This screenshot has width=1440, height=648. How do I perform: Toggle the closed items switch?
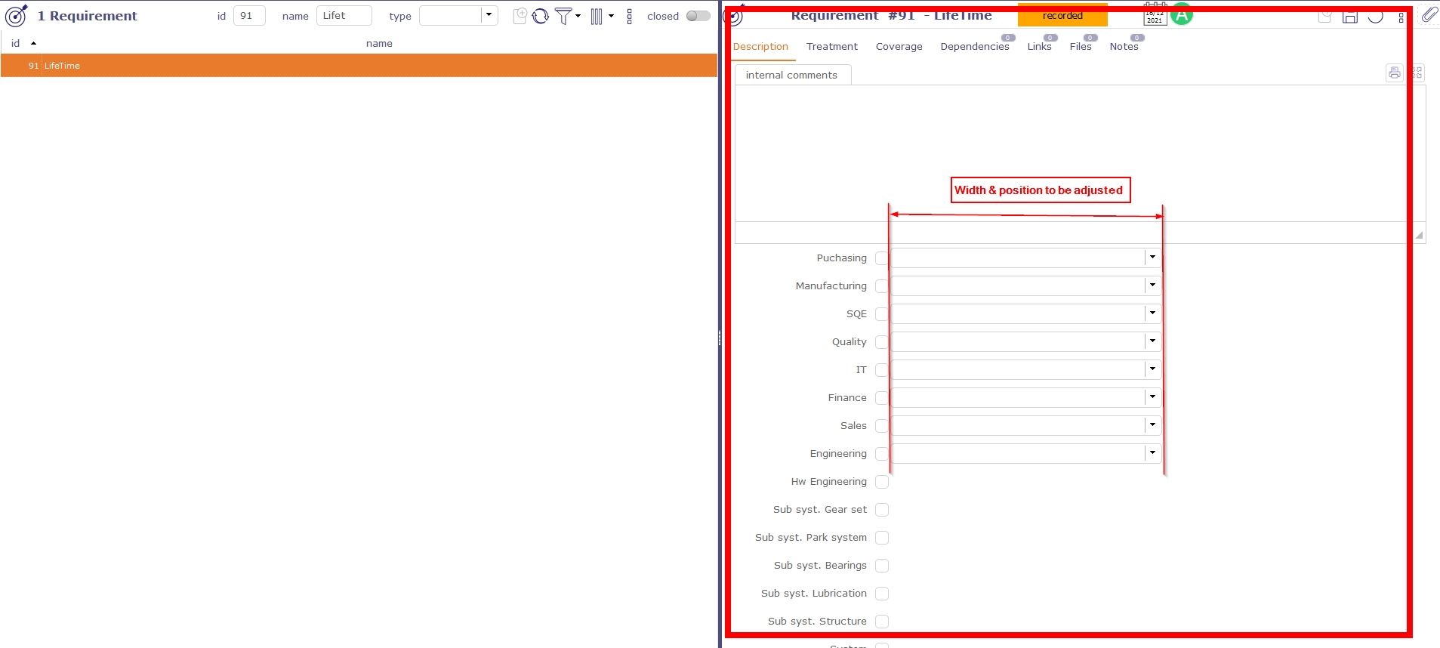click(698, 16)
